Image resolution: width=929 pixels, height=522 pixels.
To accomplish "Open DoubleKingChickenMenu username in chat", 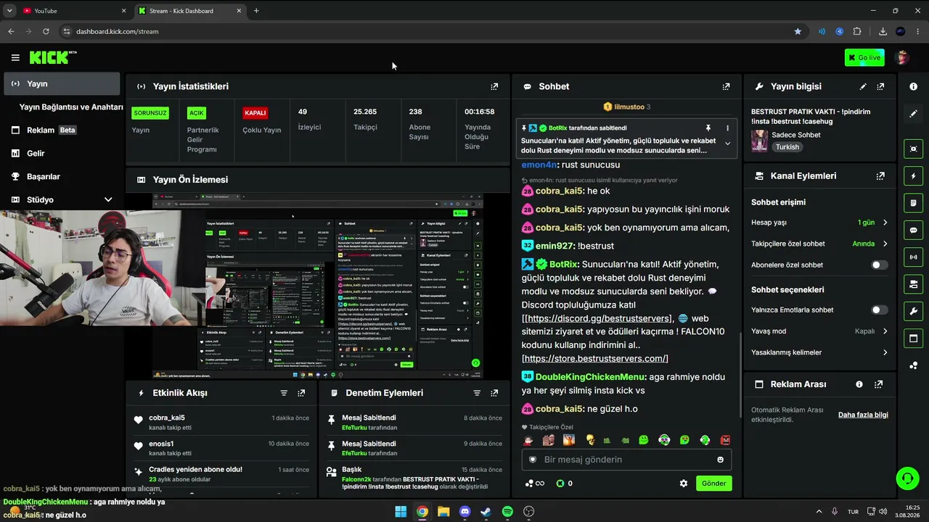I will coord(590,377).
